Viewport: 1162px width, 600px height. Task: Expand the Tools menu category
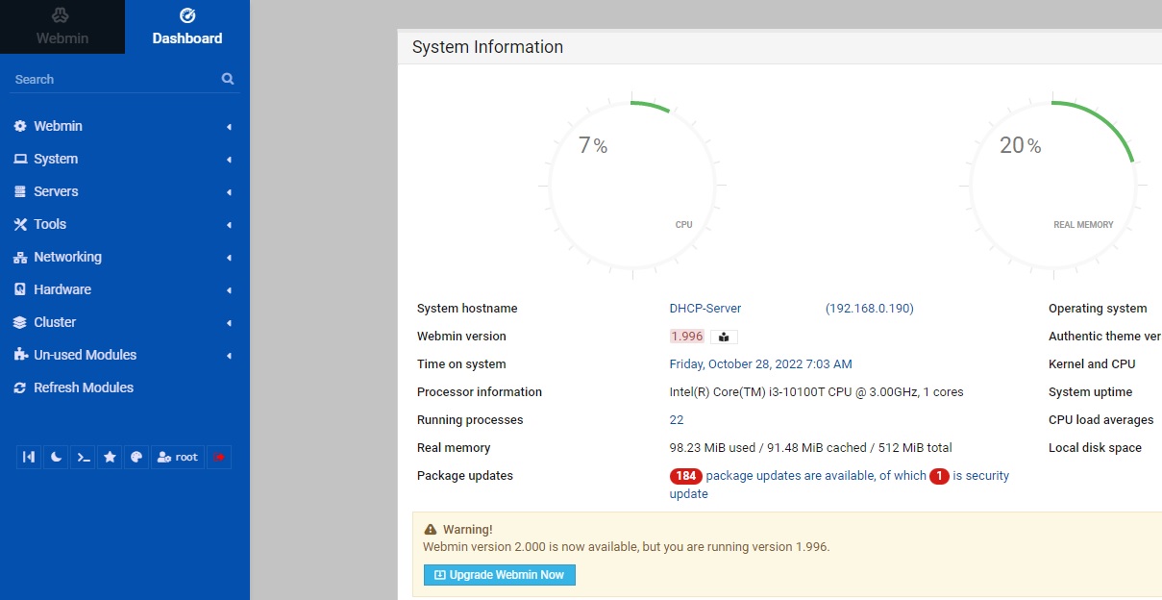[x=125, y=224]
